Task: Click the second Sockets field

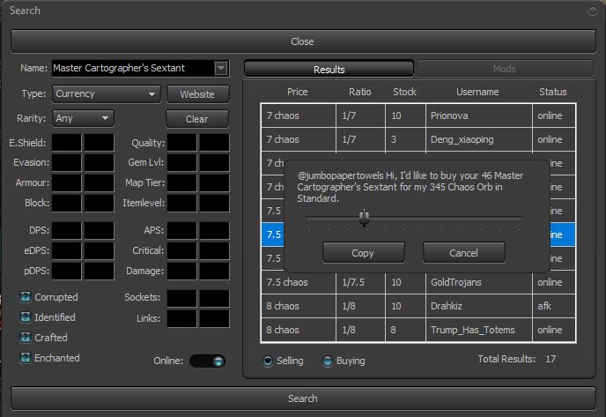Action: (x=215, y=299)
